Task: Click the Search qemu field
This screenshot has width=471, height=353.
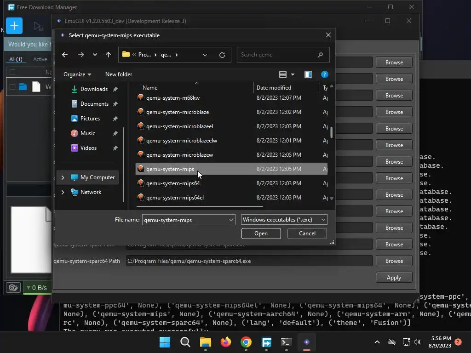Action: (x=283, y=55)
